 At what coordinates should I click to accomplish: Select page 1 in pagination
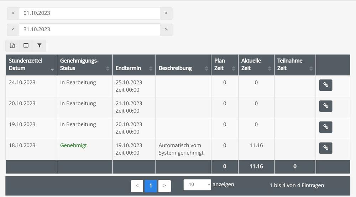click(x=151, y=186)
